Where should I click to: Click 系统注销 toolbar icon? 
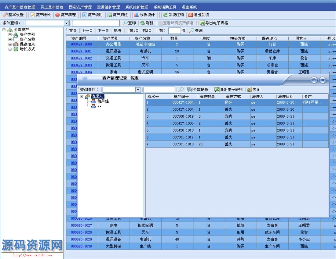[165, 15]
